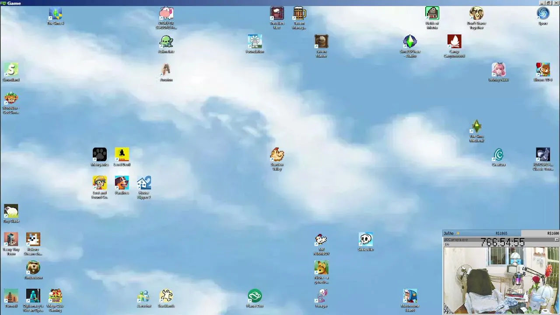Open the Level Devil shortcut
560x315 pixels.
(122, 155)
